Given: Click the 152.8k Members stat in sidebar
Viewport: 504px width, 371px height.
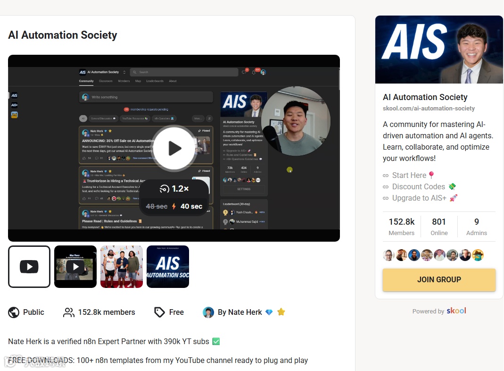Looking at the screenshot, I should coord(402,227).
